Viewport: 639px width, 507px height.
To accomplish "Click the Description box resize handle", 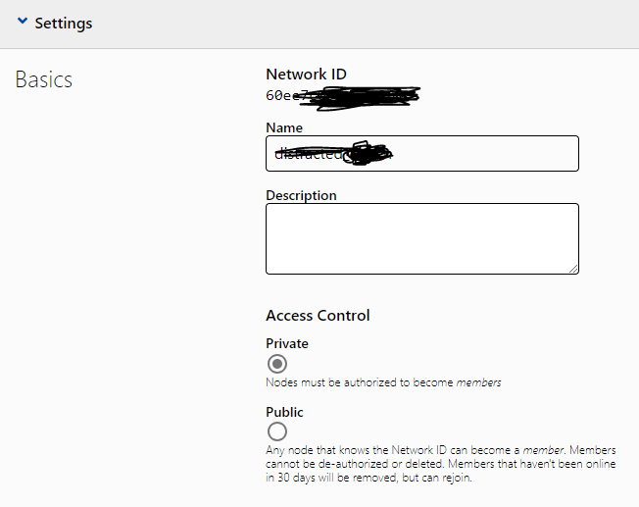I will (573, 269).
